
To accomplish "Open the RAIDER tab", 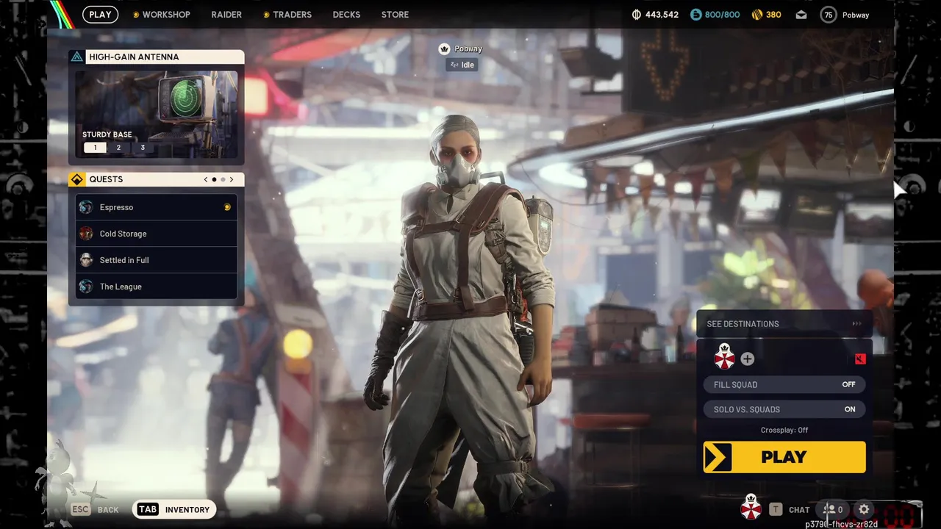I will click(226, 14).
